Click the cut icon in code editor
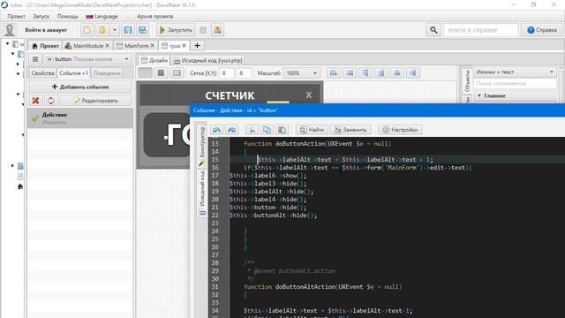Image resolution: width=565 pixels, height=318 pixels. 252,130
